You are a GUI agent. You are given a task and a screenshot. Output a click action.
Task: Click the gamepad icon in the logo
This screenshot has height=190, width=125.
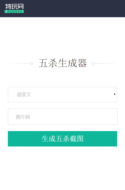20,7
